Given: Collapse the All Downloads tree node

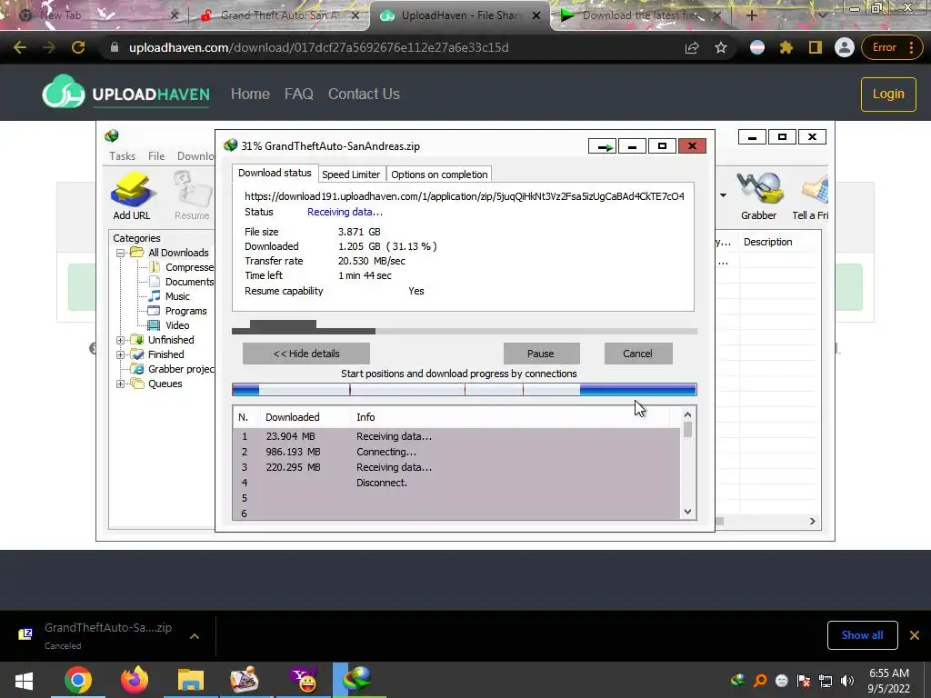Looking at the screenshot, I should (x=121, y=253).
